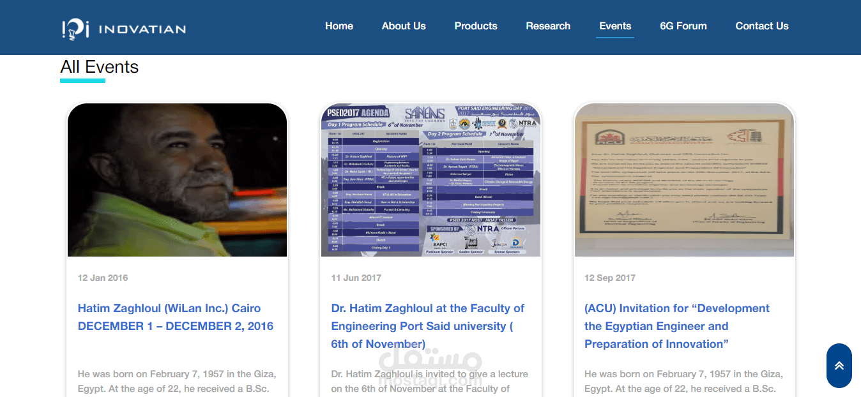Open the ACU invitation letter thumbnail
Screen dimensions: 861x397
684,180
